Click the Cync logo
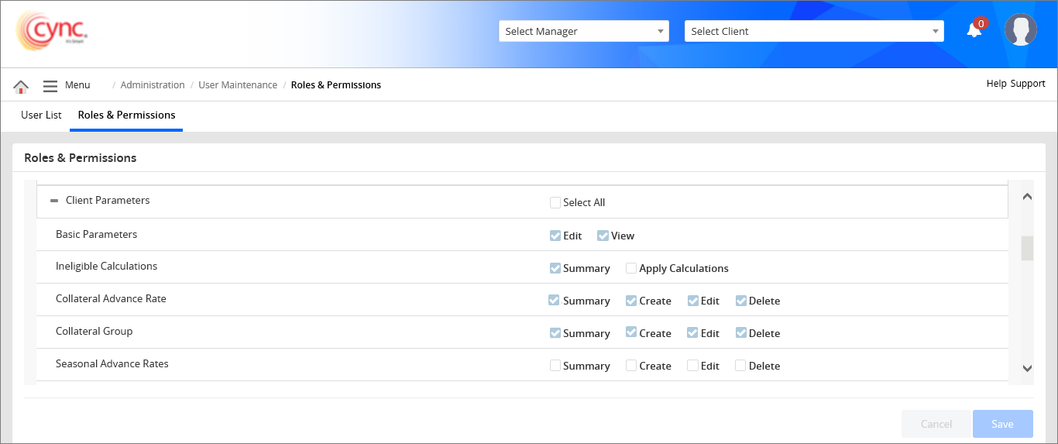This screenshot has width=1058, height=444. point(53,32)
